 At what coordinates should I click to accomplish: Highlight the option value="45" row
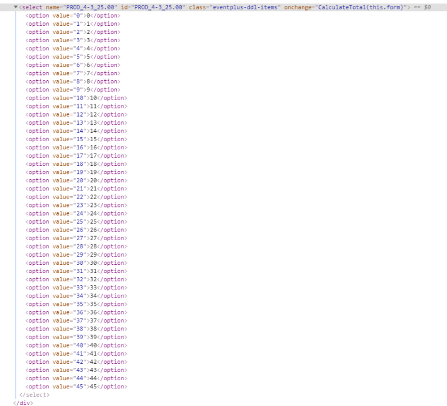point(76,387)
